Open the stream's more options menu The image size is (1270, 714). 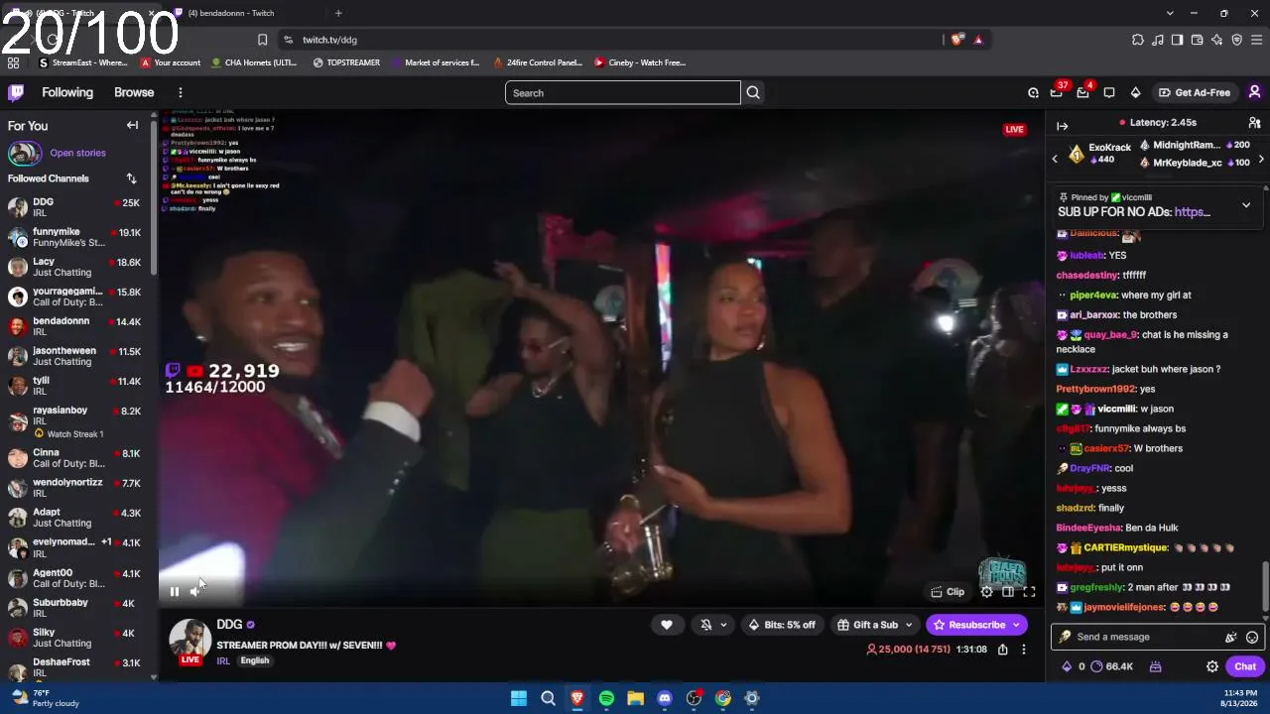1024,650
